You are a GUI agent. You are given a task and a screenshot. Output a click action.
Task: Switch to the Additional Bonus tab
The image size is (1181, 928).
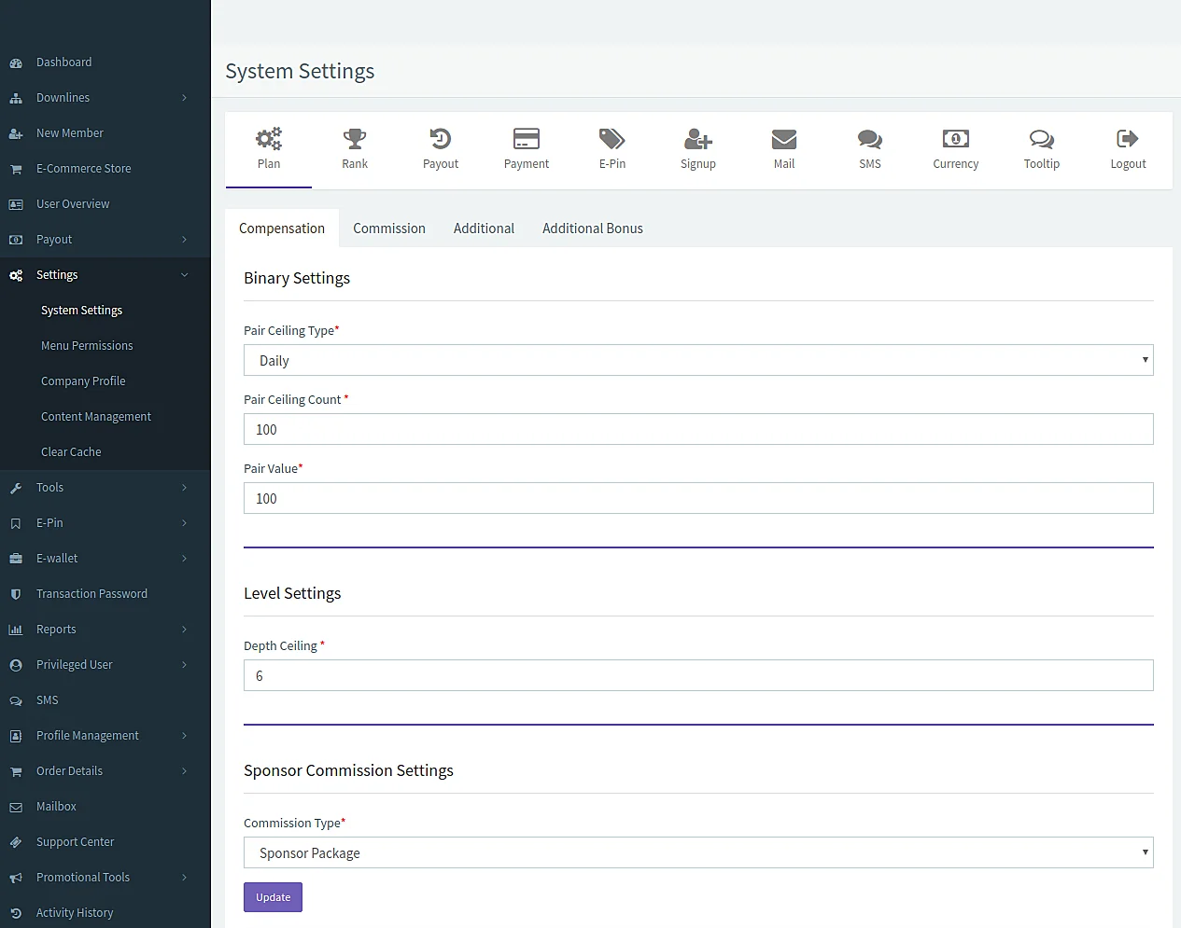click(593, 229)
